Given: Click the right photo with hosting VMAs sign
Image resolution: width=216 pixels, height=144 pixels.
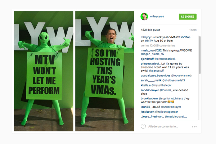Looking at the screenshot, I should [104, 71].
